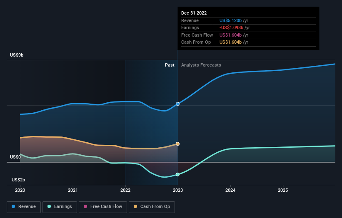Click the US$0 y-axis label
342x218 pixels.
click(x=15, y=157)
